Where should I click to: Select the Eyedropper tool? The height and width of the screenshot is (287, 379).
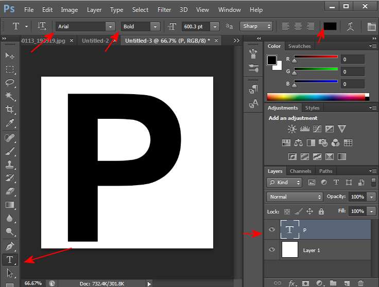10,123
